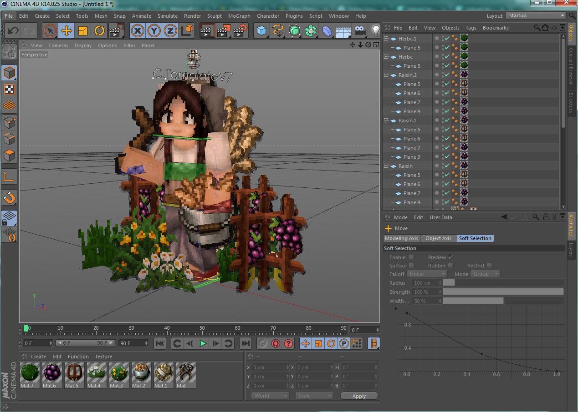
Task: Open the Layers side tab
Action: (x=571, y=250)
